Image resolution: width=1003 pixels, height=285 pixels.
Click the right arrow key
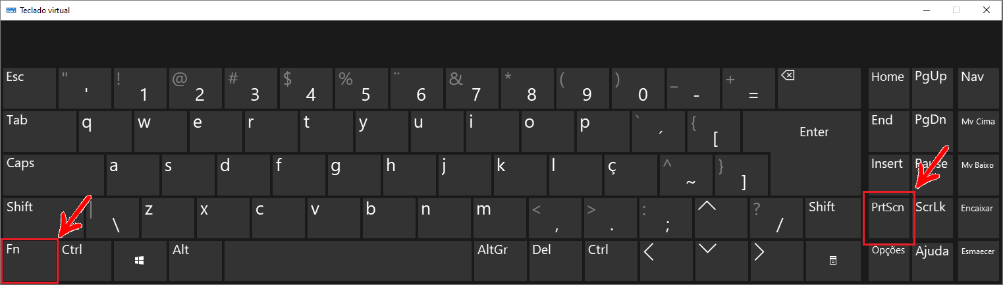pyautogui.click(x=762, y=261)
